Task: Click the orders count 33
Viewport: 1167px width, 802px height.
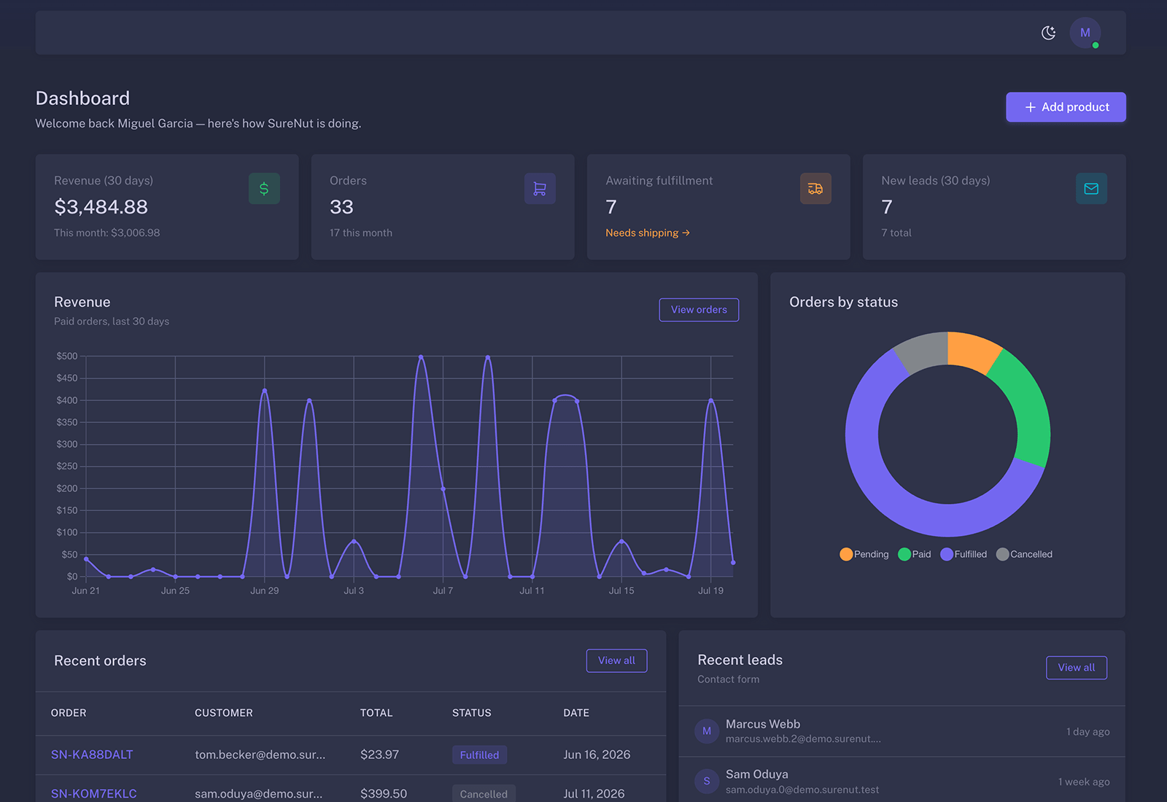Action: [x=341, y=207]
